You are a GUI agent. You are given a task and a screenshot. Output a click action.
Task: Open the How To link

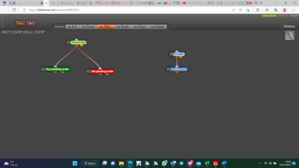click(x=283, y=16)
